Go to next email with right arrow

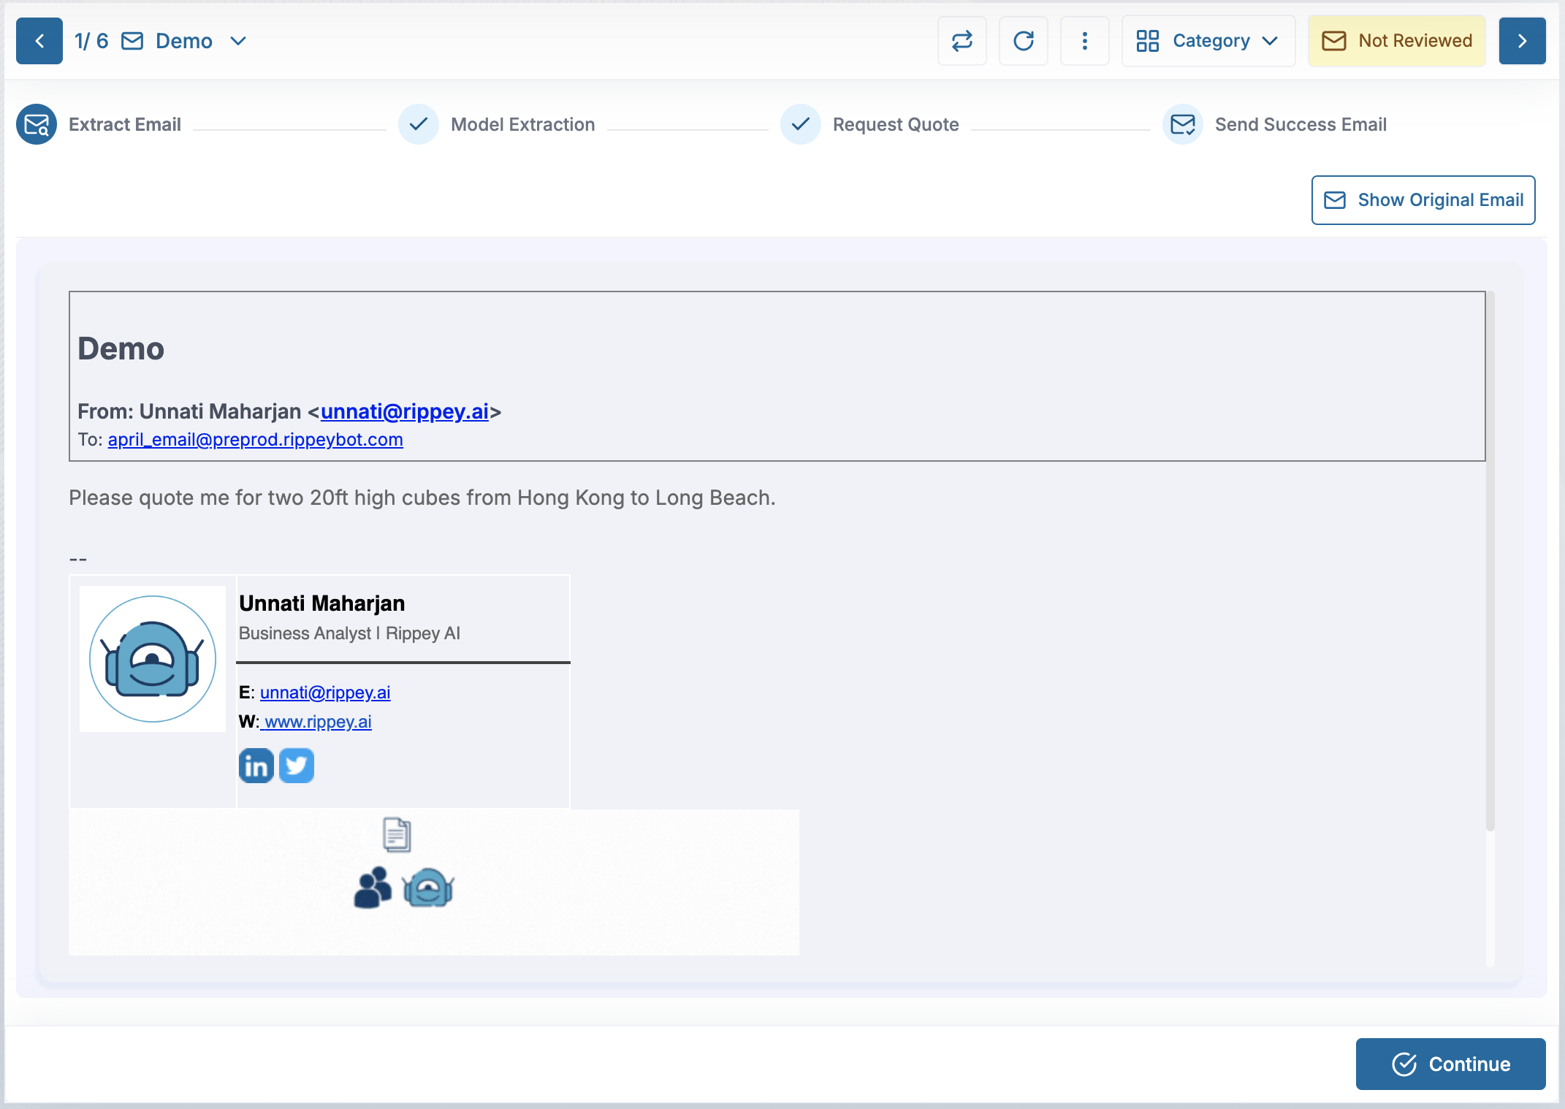(1522, 41)
